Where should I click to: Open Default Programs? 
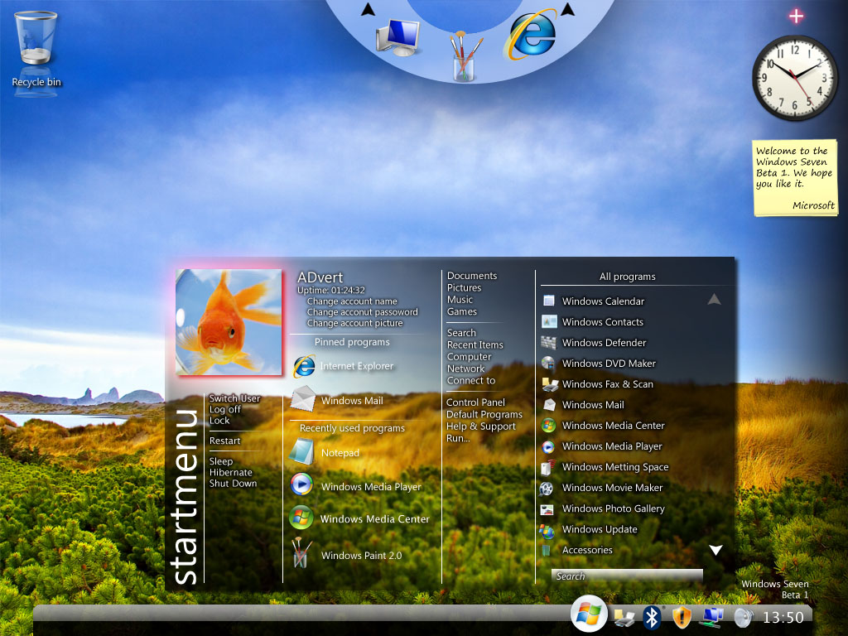coord(484,414)
